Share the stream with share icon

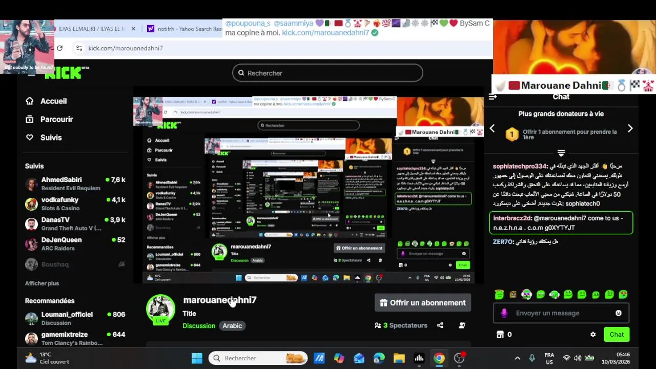440,325
